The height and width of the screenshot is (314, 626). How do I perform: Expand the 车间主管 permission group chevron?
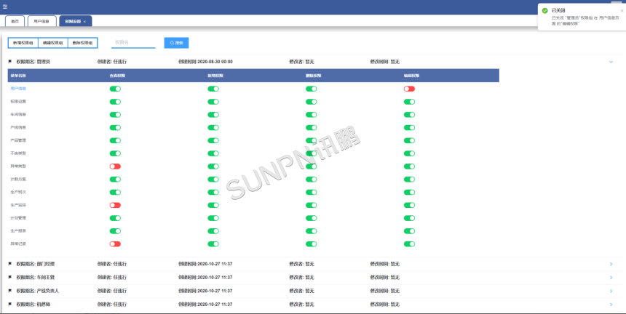pyautogui.click(x=611, y=278)
